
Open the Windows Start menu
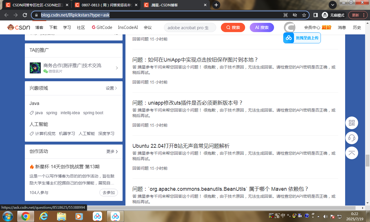7,216
